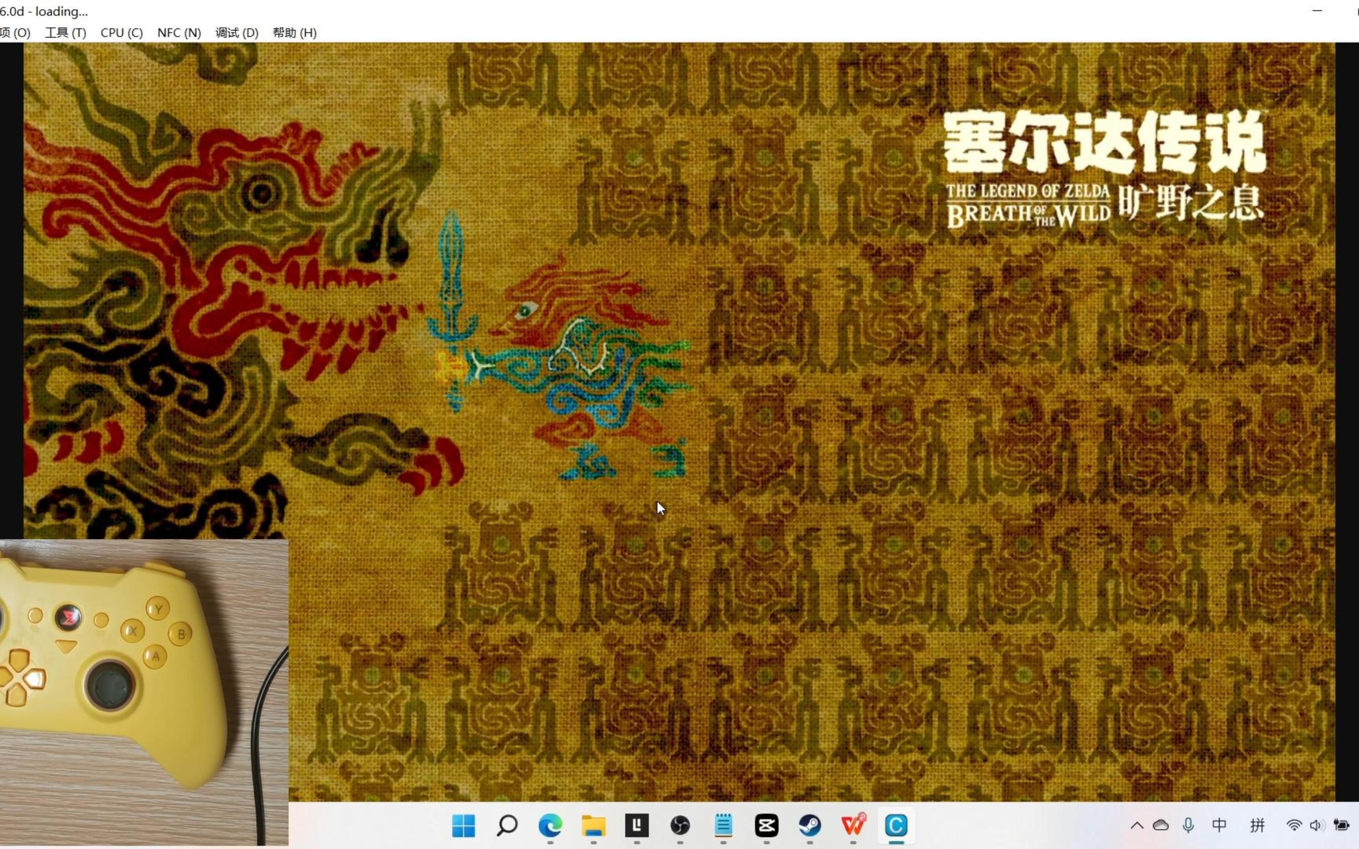Switch to OBS Studio in taskbar
The image size is (1359, 849).
[680, 825]
